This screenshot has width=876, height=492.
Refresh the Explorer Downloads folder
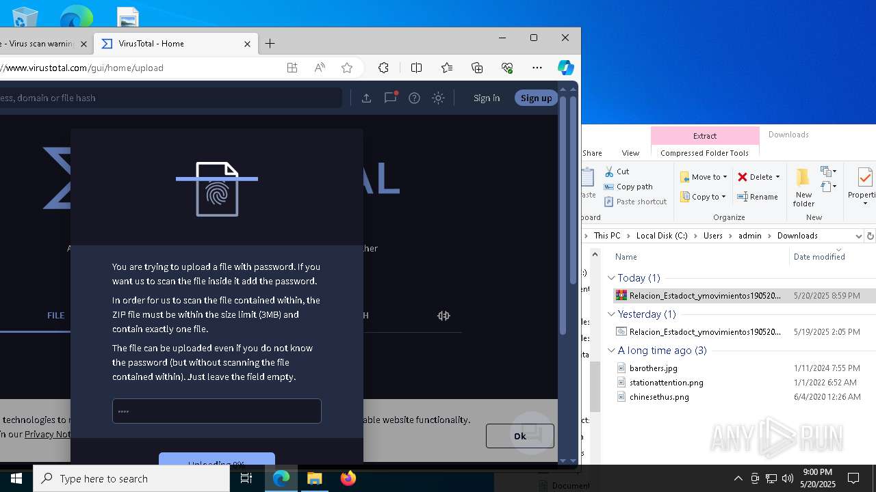871,236
